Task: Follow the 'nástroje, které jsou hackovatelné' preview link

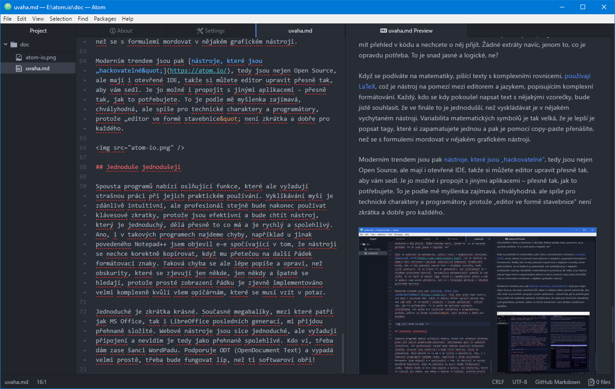Action: pyautogui.click(x=494, y=160)
